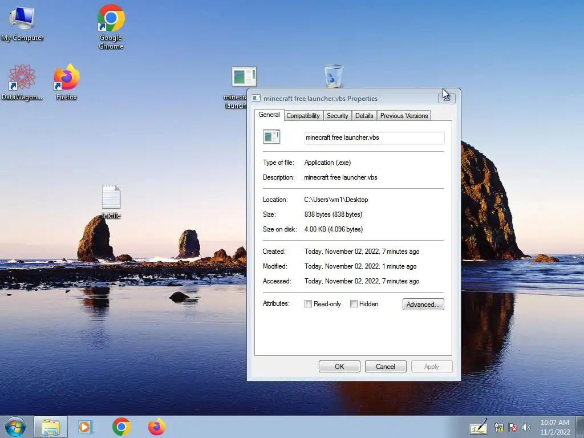Click the Show desktop strip beside the clock
The height and width of the screenshot is (438, 584).
point(579,427)
